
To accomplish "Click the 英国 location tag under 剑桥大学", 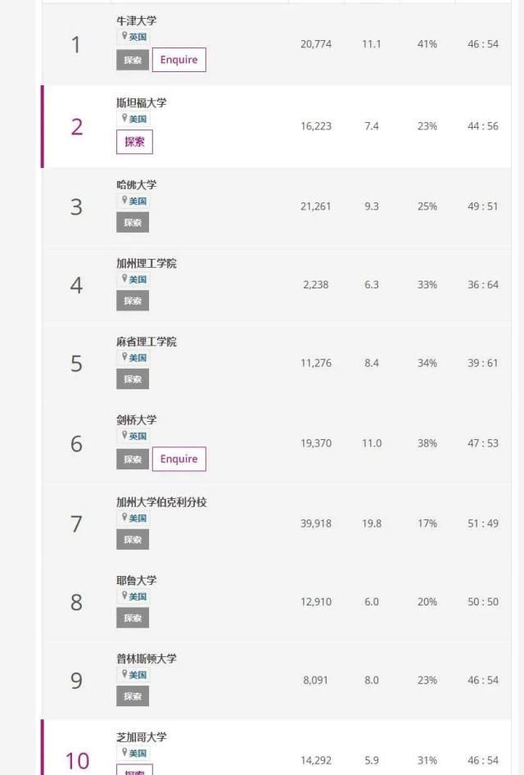I will pos(138,436).
